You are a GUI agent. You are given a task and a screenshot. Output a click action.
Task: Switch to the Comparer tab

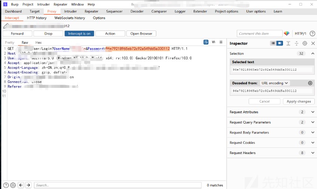coord(159,11)
